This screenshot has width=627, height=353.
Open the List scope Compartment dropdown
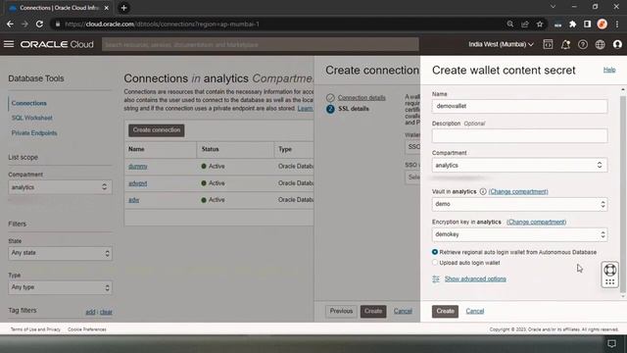[60, 187]
